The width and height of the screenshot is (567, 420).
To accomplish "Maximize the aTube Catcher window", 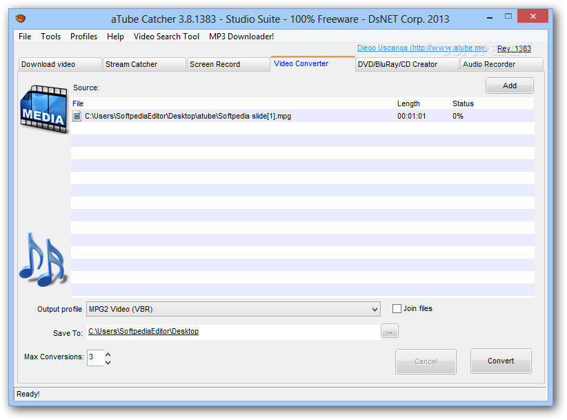I will (508, 16).
